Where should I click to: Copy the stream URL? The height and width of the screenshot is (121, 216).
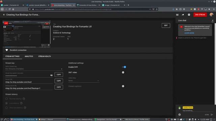click(x=59, y=81)
